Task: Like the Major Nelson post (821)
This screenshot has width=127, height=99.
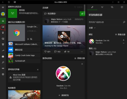Action: point(47,52)
